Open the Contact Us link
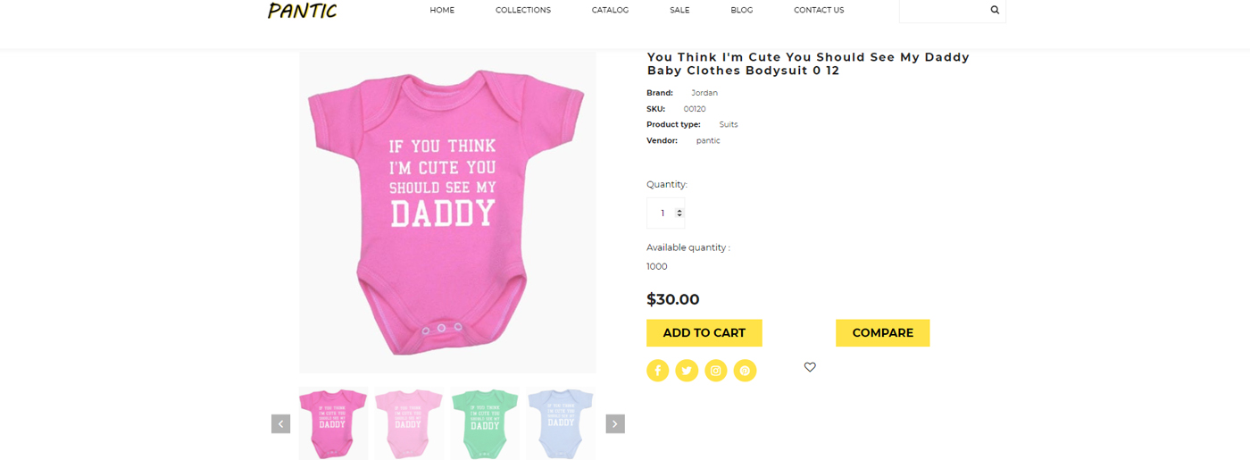1250x460 pixels. pyautogui.click(x=819, y=11)
